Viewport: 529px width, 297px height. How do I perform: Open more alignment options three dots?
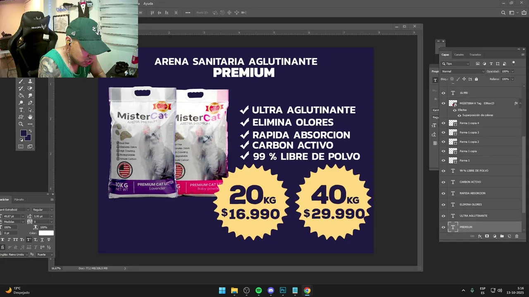click(188, 13)
